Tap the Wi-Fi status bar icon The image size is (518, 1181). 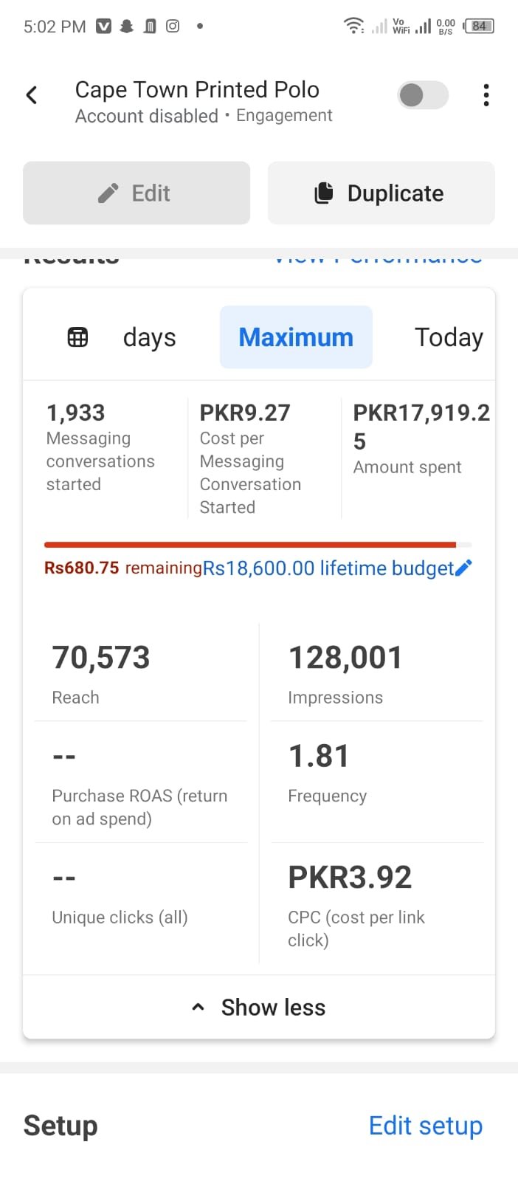tap(353, 27)
